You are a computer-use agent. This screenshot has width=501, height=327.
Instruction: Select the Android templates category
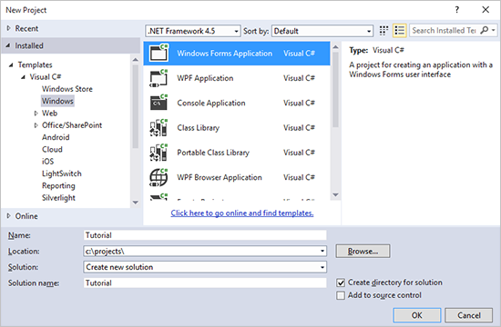coord(56,137)
